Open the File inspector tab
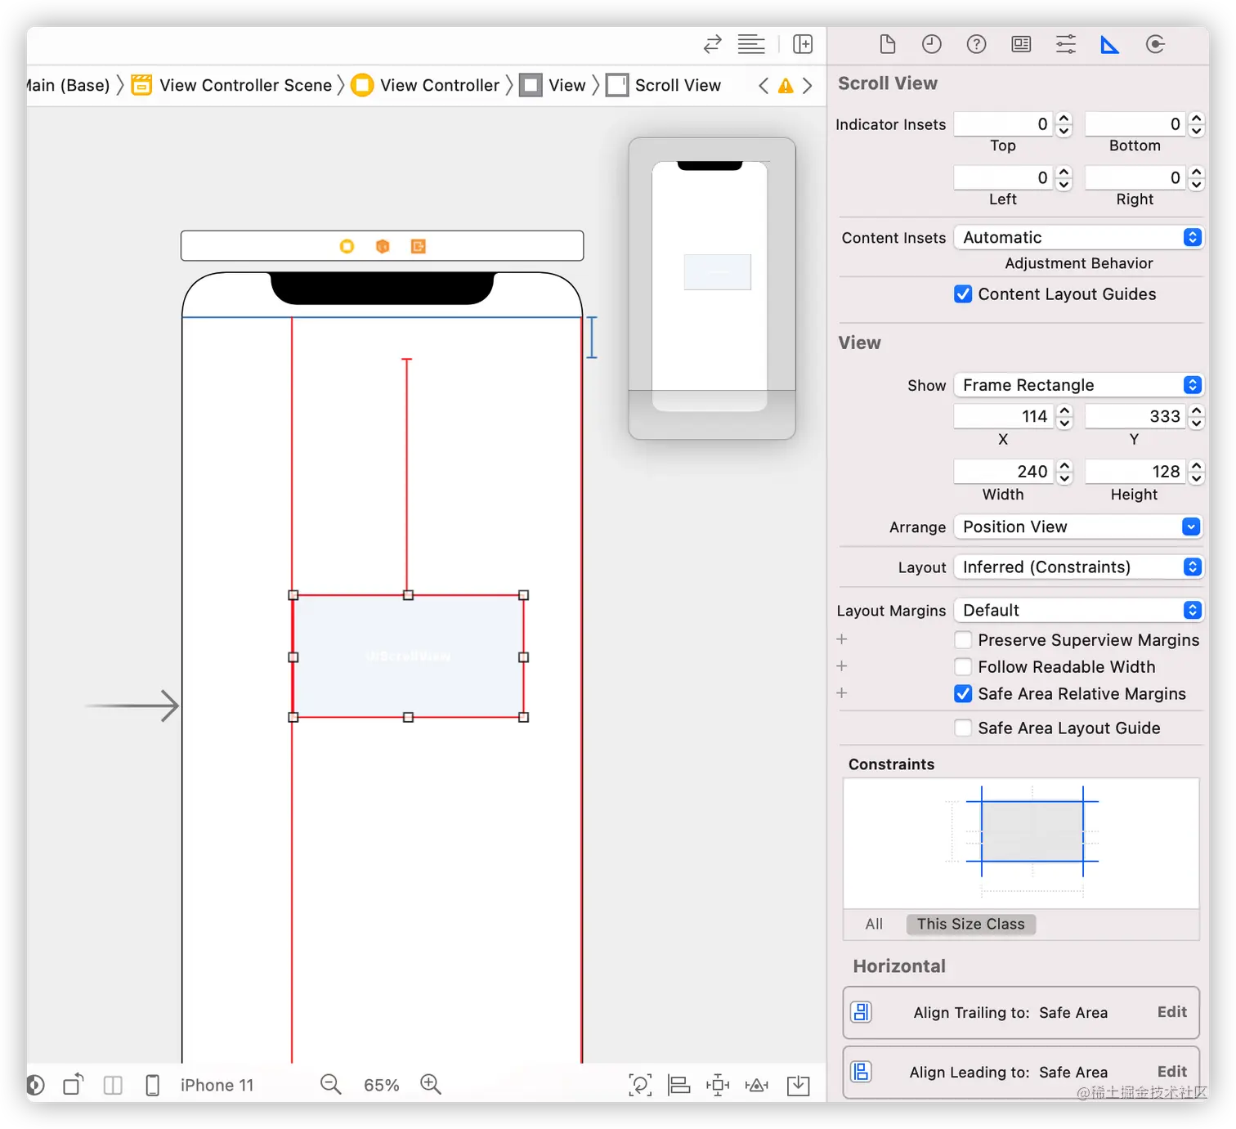 pos(887,44)
